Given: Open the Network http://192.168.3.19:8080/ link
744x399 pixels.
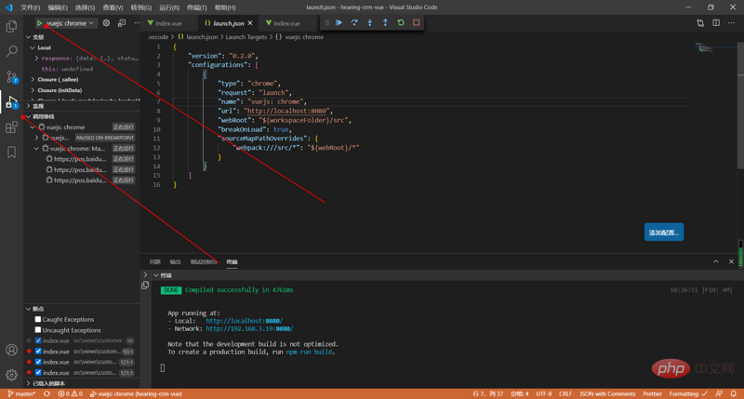Looking at the screenshot, I should 249,328.
